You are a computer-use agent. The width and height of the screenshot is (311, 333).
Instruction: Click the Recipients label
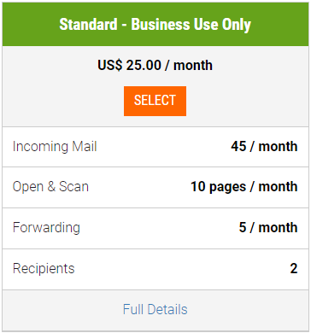point(44,269)
